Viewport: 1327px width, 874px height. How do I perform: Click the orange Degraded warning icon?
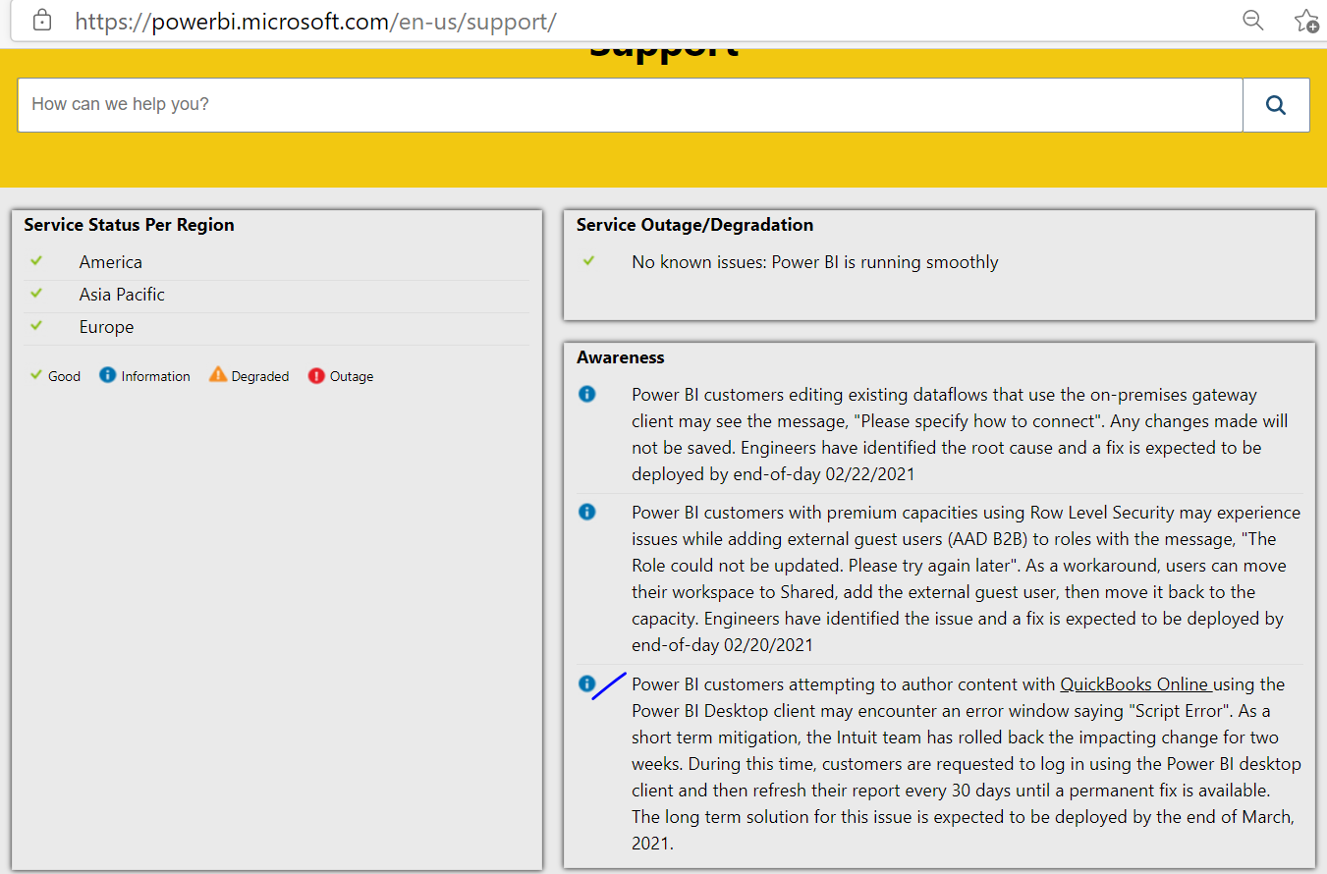[216, 374]
